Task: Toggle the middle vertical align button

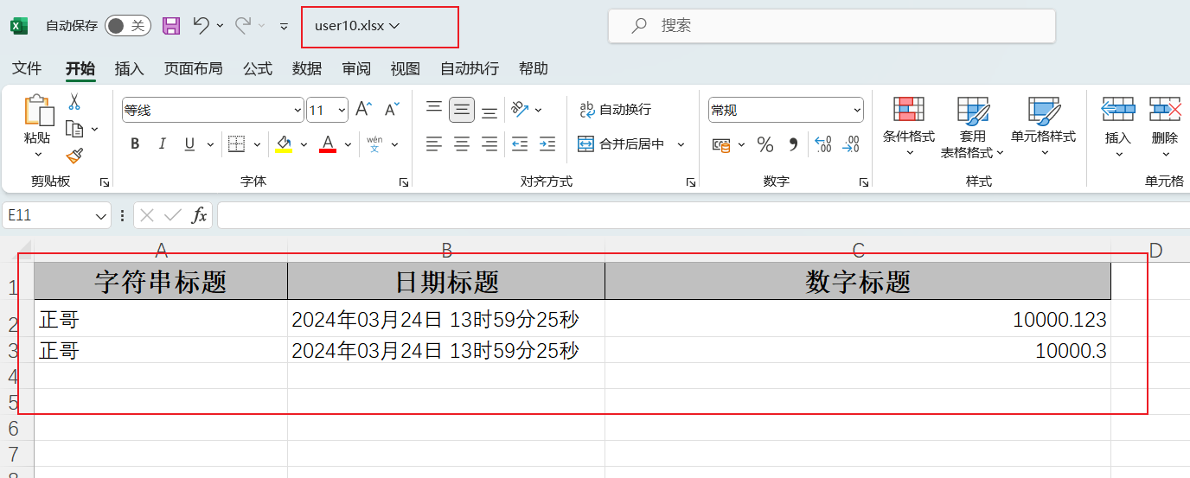Action: pos(462,110)
